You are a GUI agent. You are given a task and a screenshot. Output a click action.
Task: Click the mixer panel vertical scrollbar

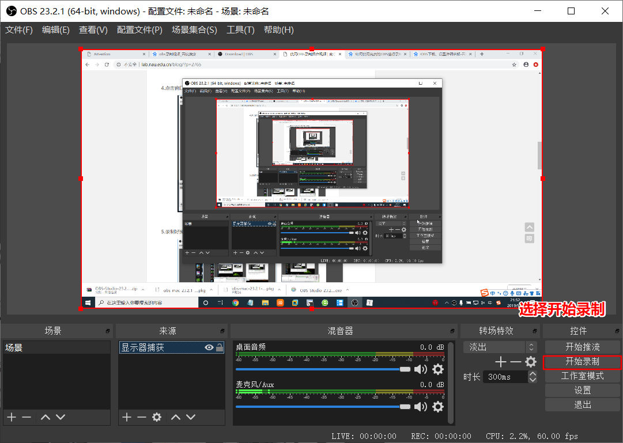451,382
